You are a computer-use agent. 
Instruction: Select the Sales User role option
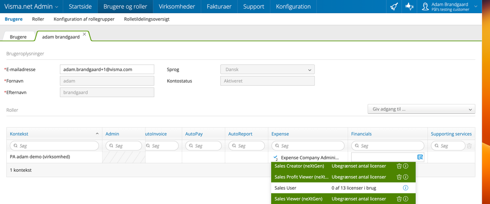tap(343, 188)
